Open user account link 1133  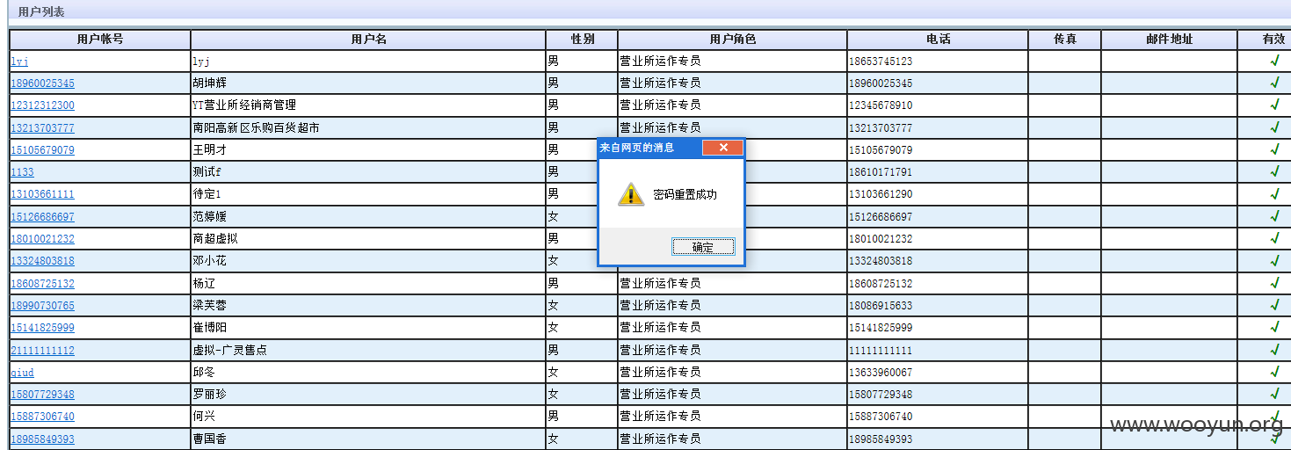click(x=22, y=172)
